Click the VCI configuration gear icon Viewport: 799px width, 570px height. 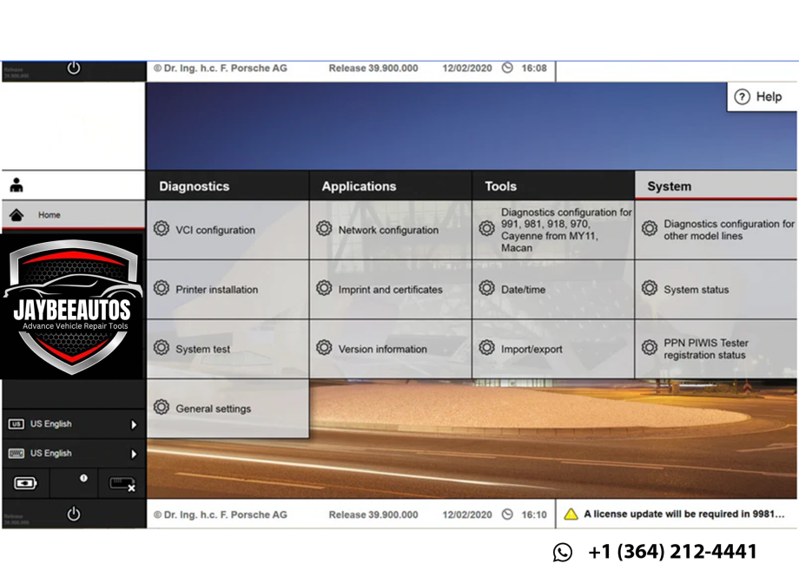(162, 228)
